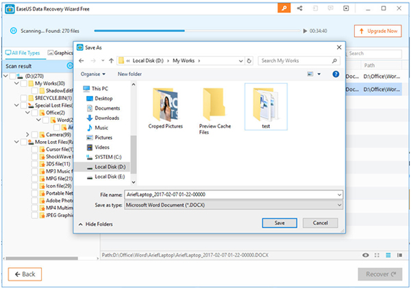Click Upgrade Now button
Screen dimensions: 411x289
click(377, 31)
